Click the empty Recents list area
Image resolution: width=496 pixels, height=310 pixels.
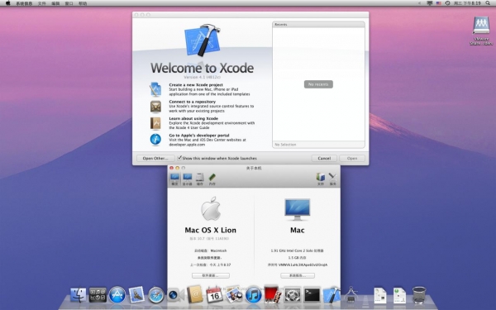pyautogui.click(x=318, y=84)
